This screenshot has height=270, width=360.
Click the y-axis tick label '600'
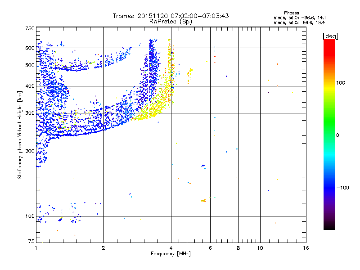click(x=30, y=48)
